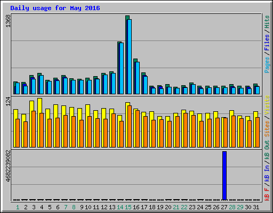Screen dimensions: 273x213
Task: Click the day 17 cyan pages bar
Action: 146,85
